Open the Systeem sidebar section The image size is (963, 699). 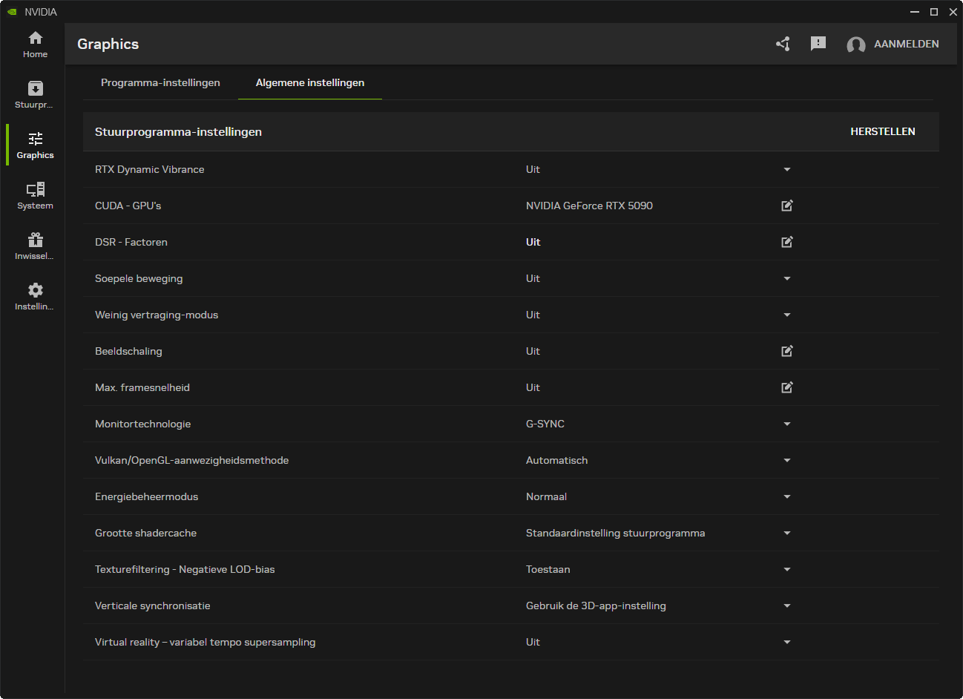[x=35, y=196]
